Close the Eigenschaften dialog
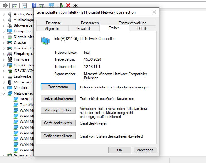The width and height of the screenshot is (206, 163). [x=154, y=12]
